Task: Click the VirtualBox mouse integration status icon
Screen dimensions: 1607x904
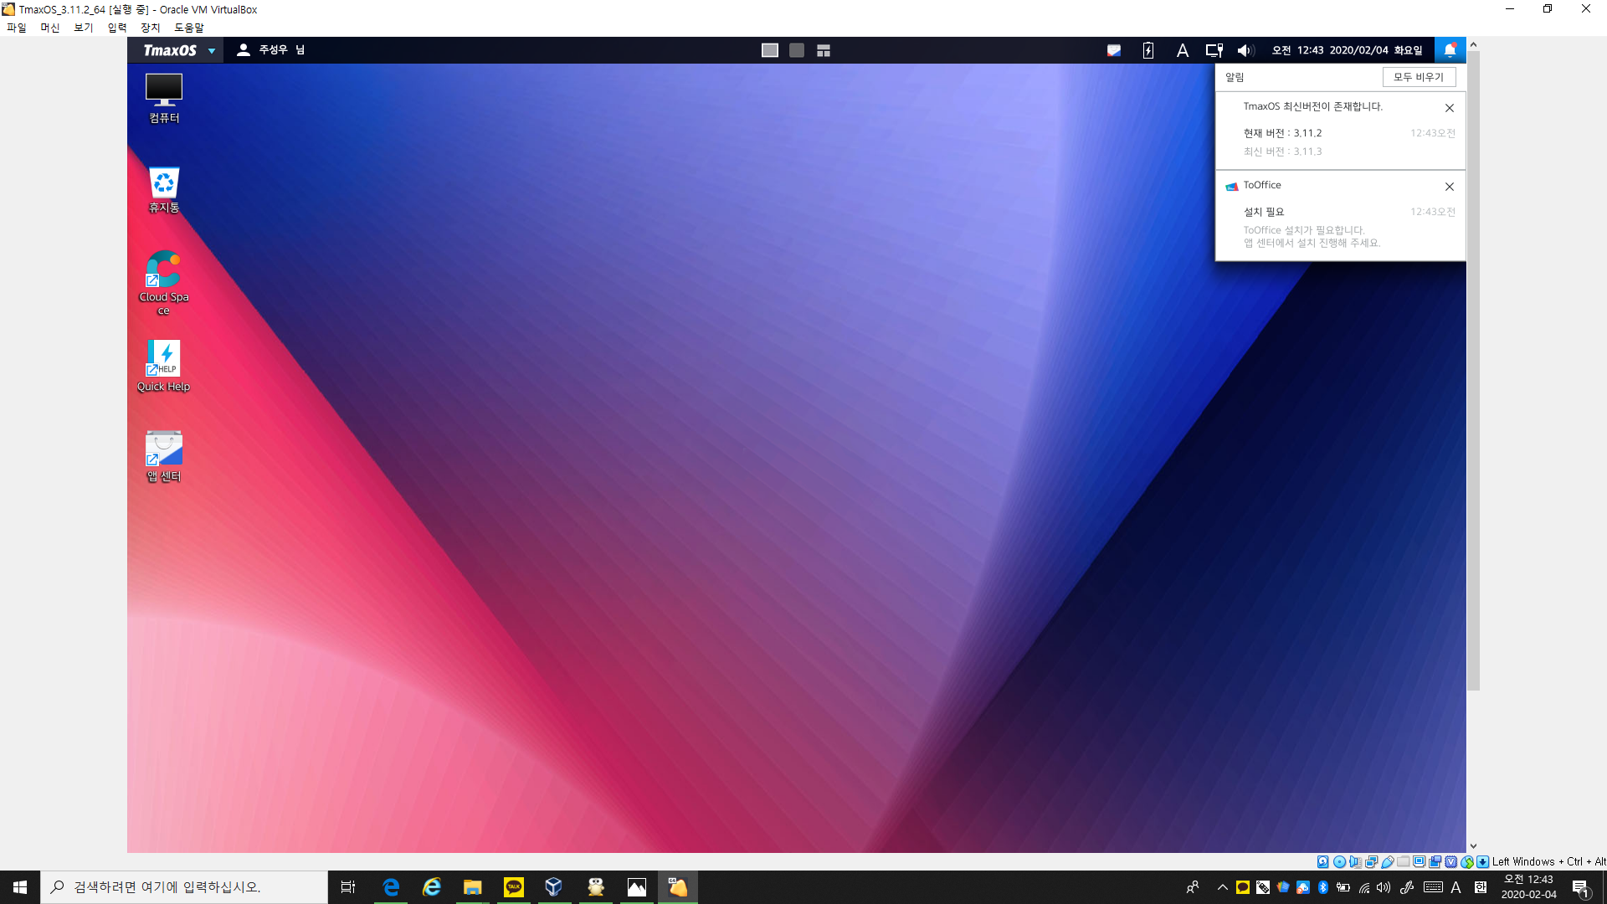Action: pyautogui.click(x=1467, y=861)
